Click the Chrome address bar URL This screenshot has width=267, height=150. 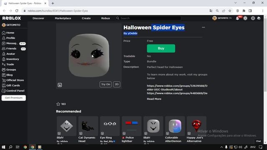(58, 11)
